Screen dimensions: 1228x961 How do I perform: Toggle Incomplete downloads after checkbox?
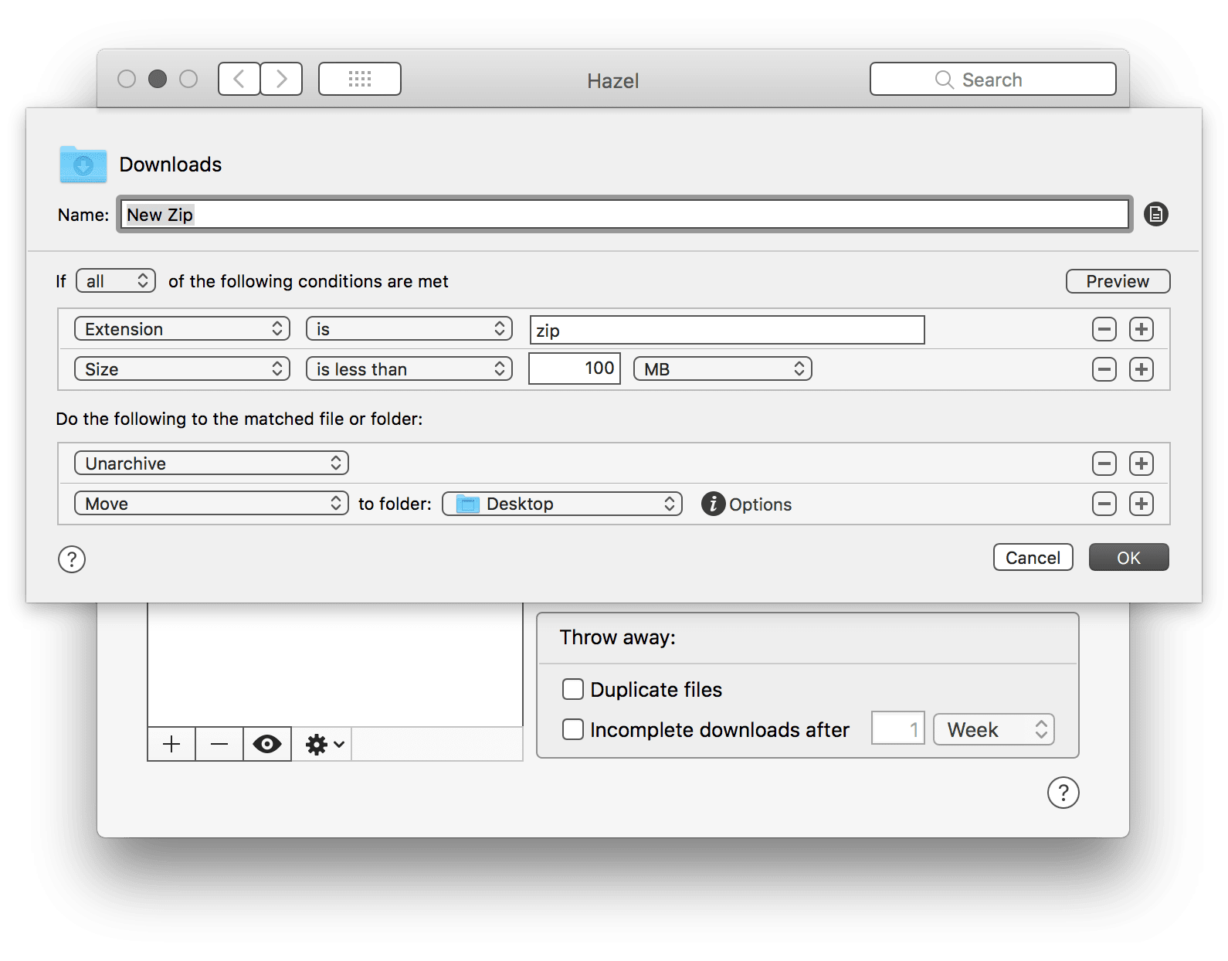(x=573, y=729)
